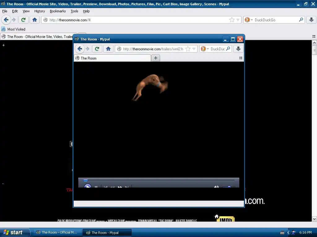Open DuckDuckGo search engine dropdown in main window
The height and width of the screenshot is (237, 317).
click(x=249, y=20)
